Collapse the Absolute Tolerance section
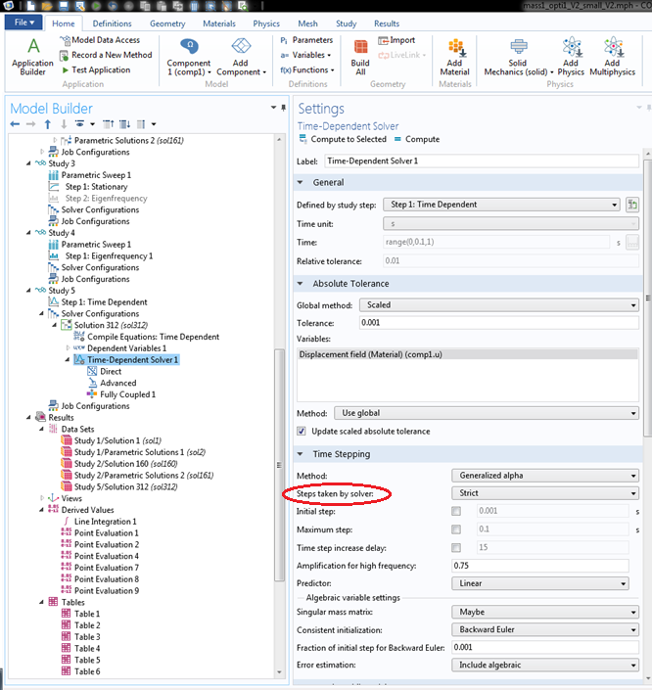652x690 pixels. [302, 284]
